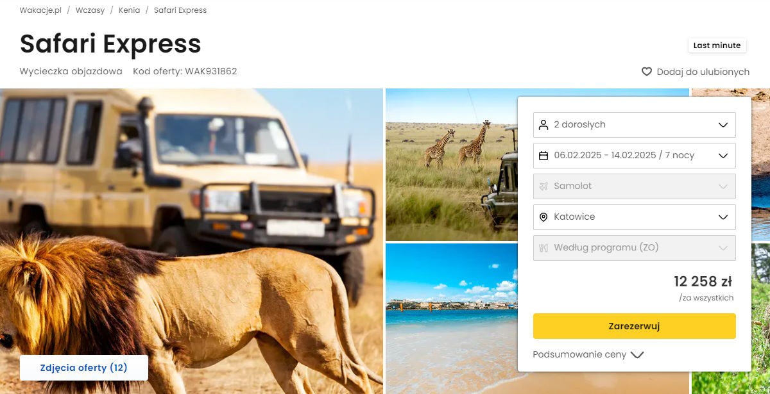Click the Zarezerwuj booking button
Screen dimensions: 770x394
click(x=634, y=326)
